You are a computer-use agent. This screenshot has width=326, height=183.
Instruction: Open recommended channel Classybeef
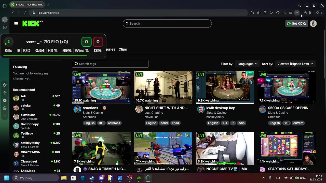[x=36, y=163]
